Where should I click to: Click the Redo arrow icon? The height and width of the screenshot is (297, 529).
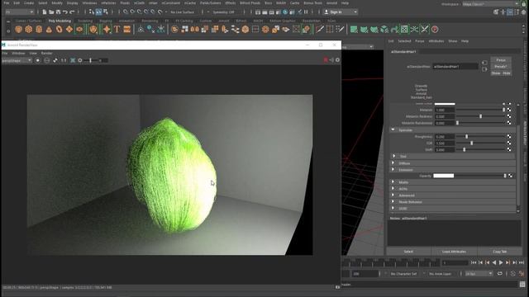tap(72, 12)
